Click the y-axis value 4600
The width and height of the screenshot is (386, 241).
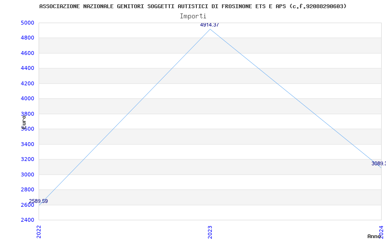coord(27,53)
